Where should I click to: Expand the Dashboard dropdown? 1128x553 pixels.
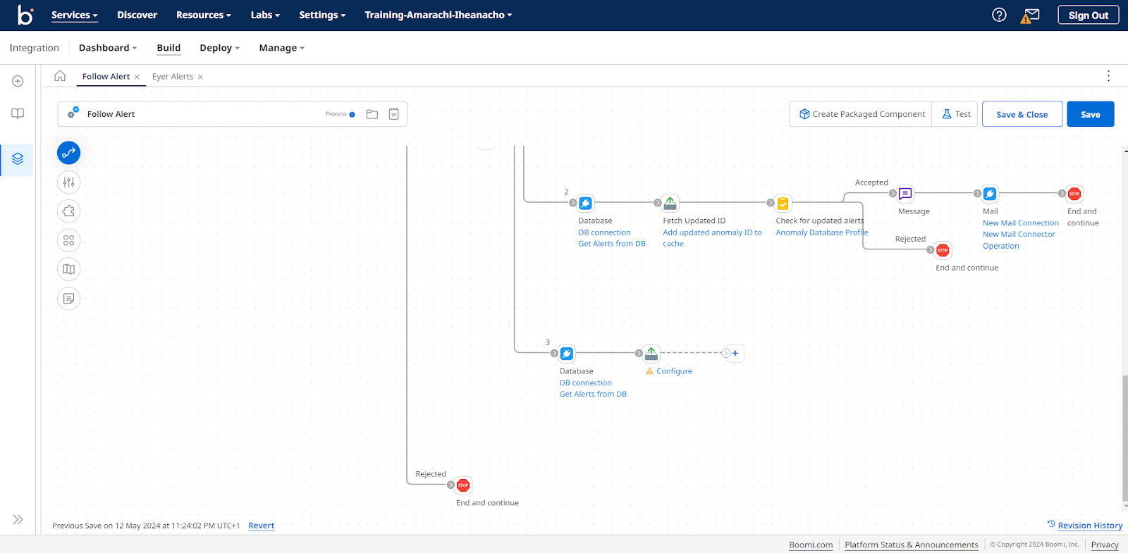click(x=108, y=48)
